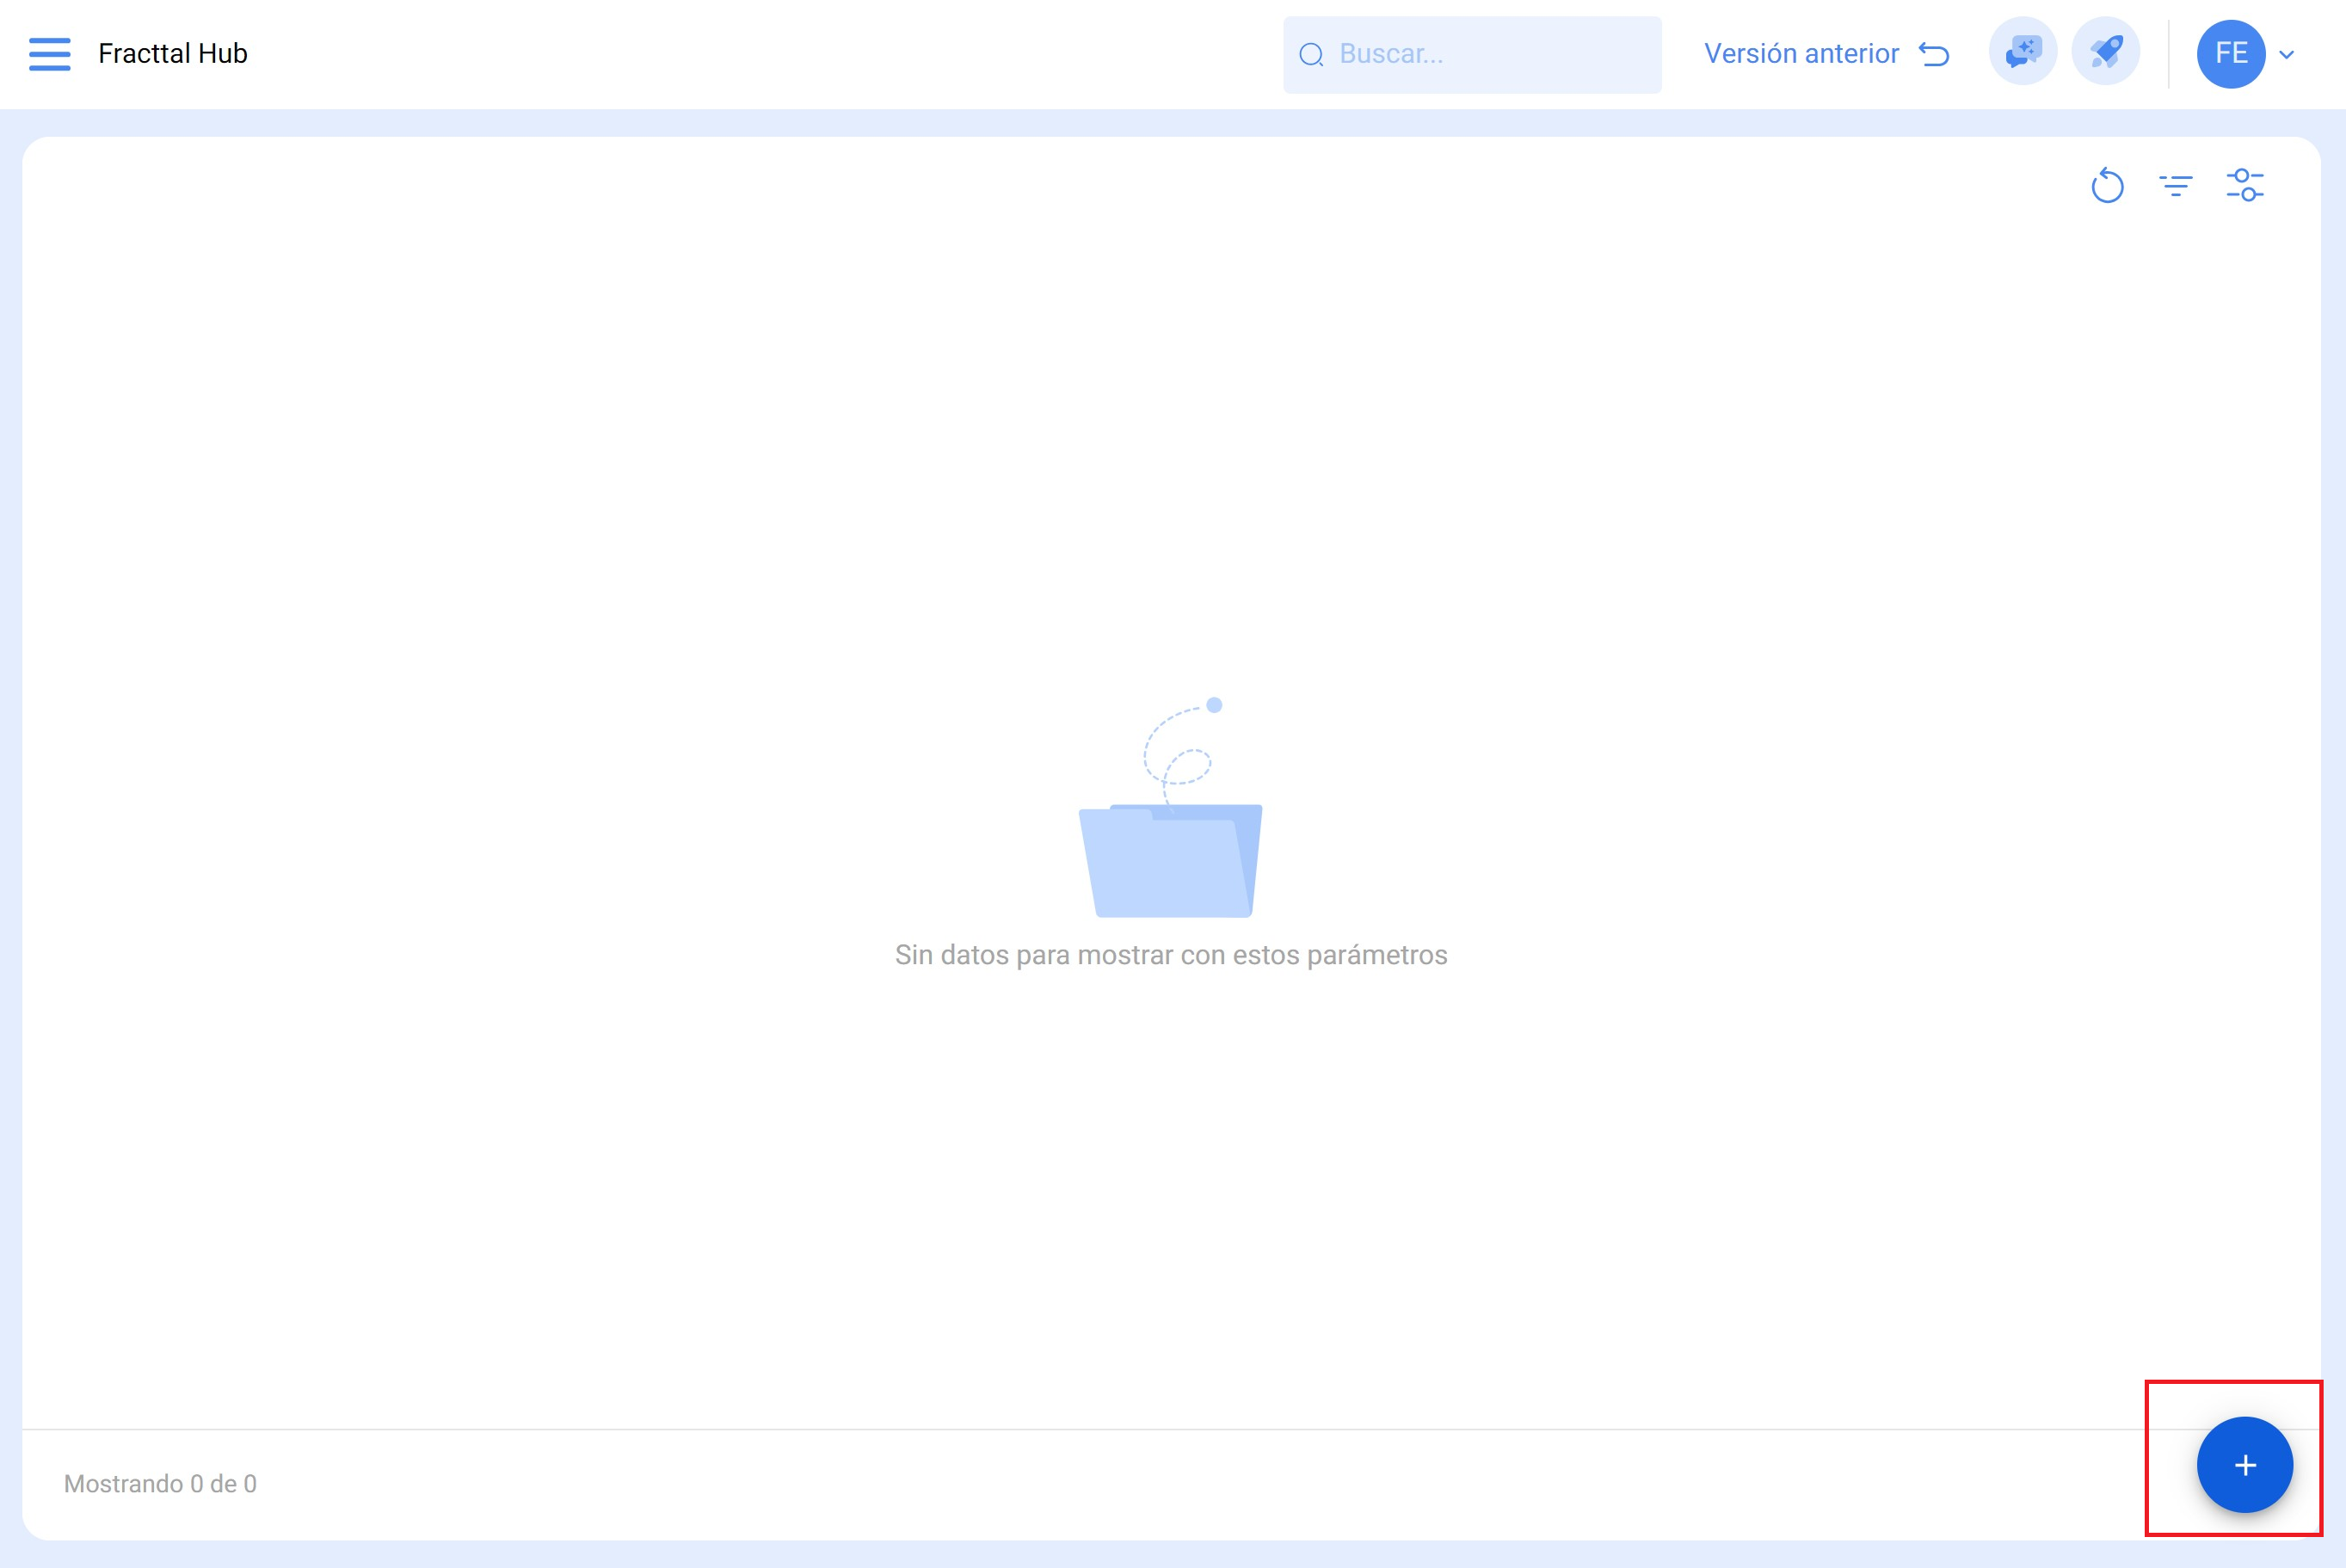
Task: Click 'Sin datos para mostrar con estos parámetros' message
Action: coord(1171,955)
